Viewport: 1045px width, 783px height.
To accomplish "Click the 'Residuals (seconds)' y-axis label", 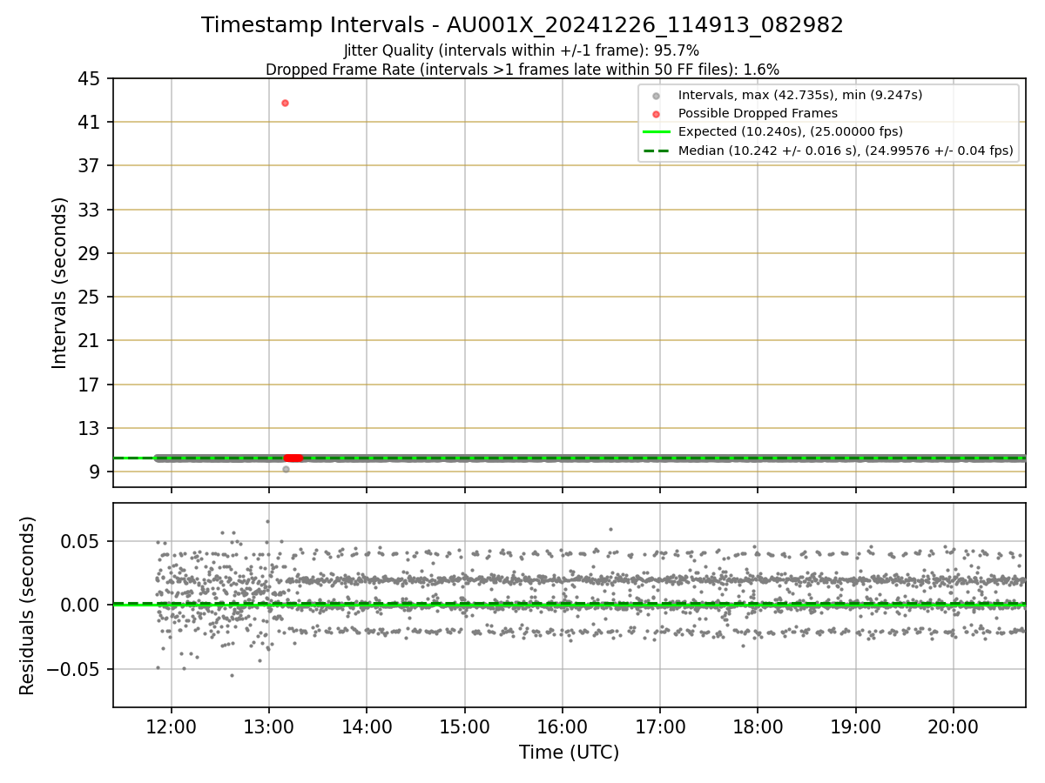I will (x=28, y=606).
